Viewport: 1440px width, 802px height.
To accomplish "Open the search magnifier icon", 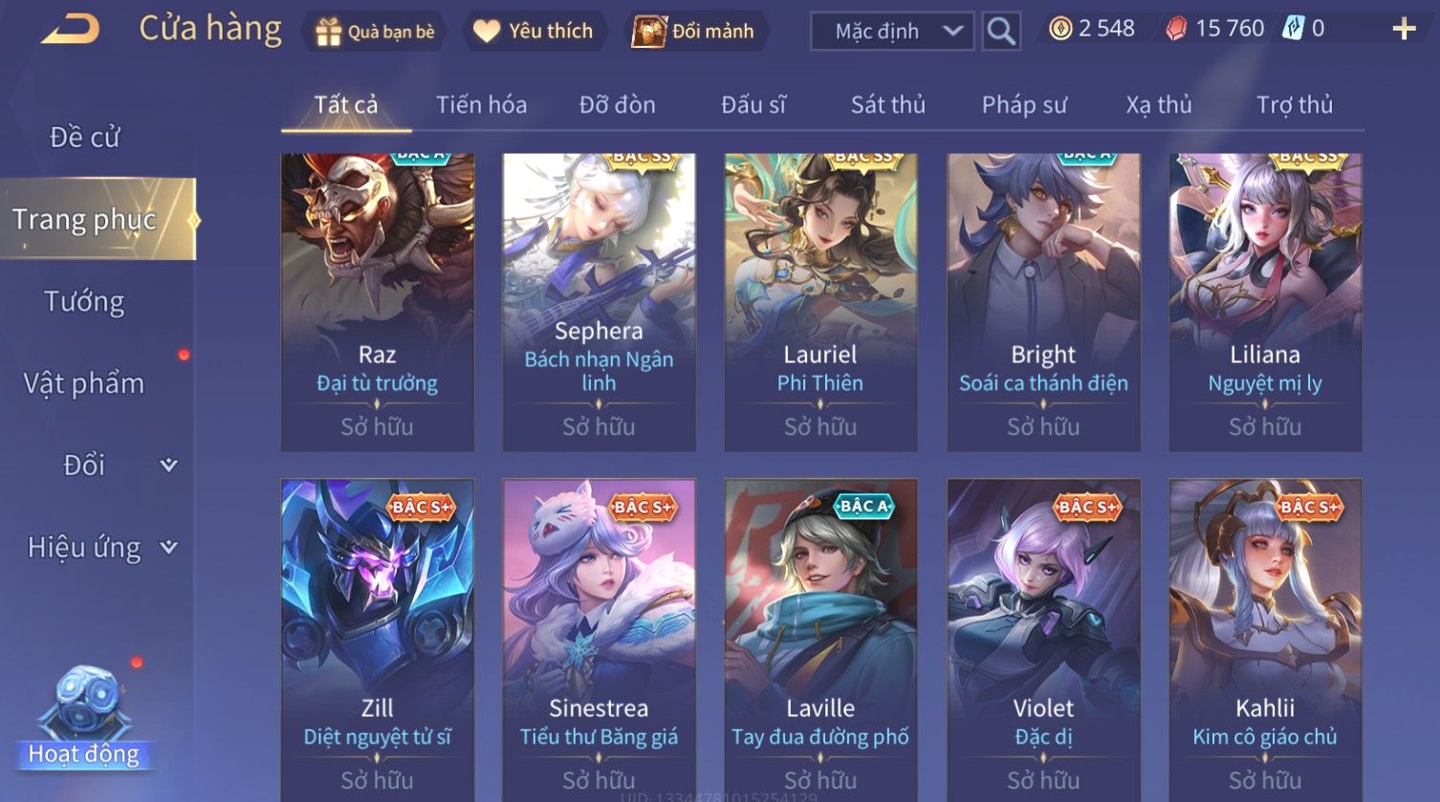I will 1001,32.
